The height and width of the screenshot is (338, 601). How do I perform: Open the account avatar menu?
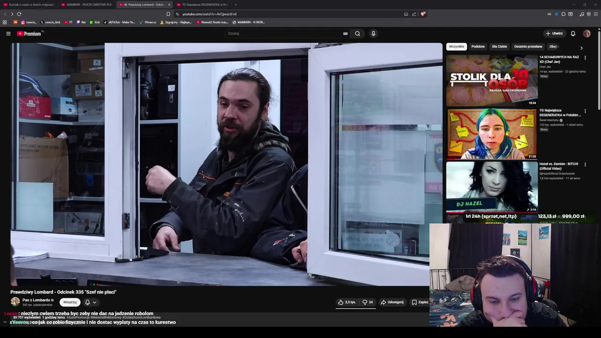[586, 33]
